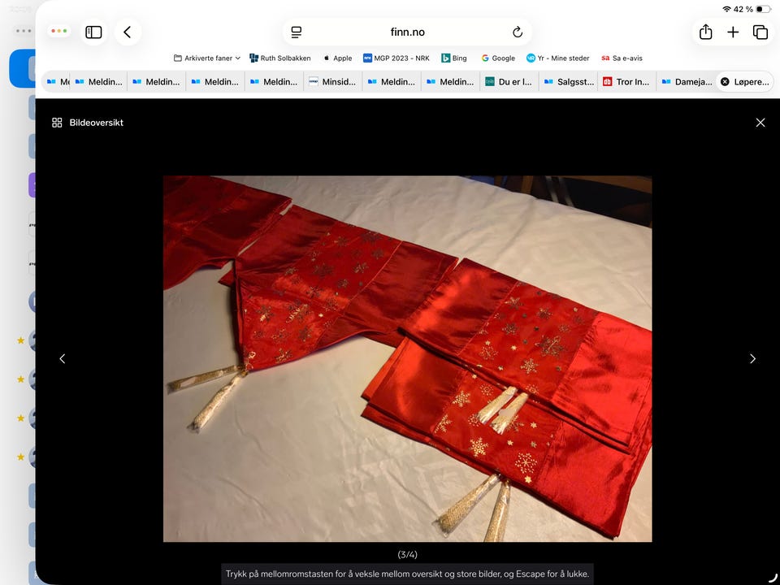The image size is (780, 585).
Task: Open the Bildeoversikt image overview
Action: point(88,123)
